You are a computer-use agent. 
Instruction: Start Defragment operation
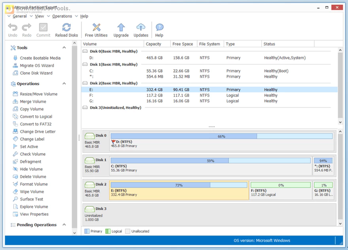[31, 162]
